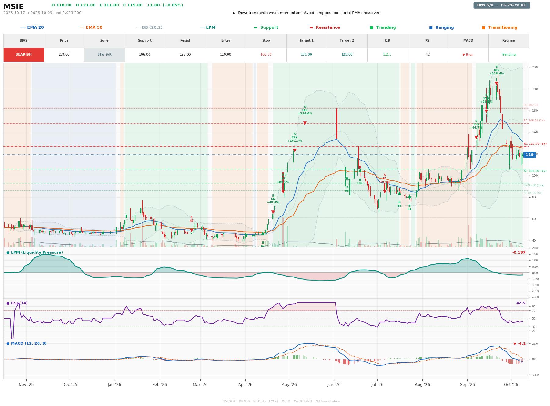This screenshot has width=550, height=406.
Task: Click the S2 93.00 (14x) support label
Action: point(534,185)
